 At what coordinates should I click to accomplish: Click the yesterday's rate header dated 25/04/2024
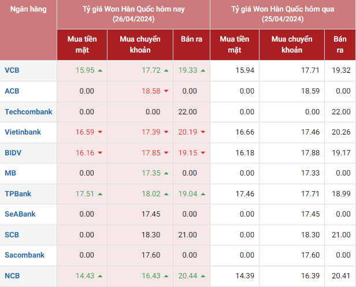click(x=283, y=14)
